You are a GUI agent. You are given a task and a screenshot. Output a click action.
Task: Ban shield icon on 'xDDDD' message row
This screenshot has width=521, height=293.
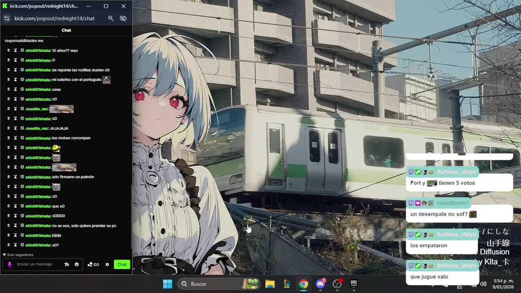pos(22,216)
